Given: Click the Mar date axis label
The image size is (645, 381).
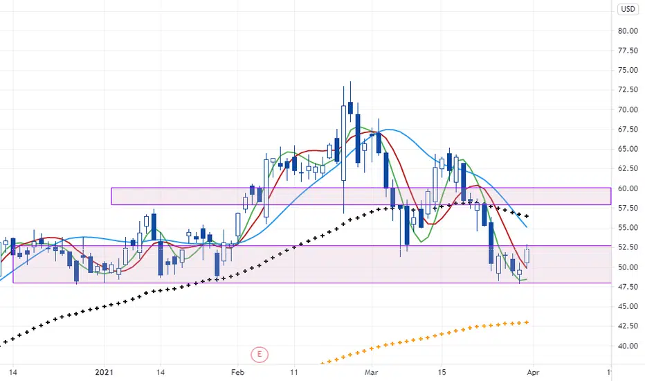Looking at the screenshot, I should coord(371,373).
